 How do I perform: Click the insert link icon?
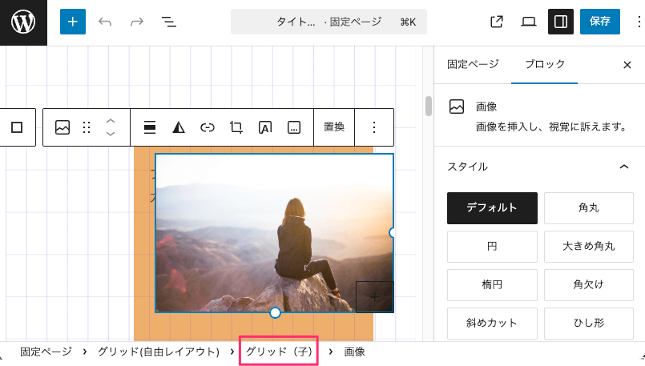[208, 127]
